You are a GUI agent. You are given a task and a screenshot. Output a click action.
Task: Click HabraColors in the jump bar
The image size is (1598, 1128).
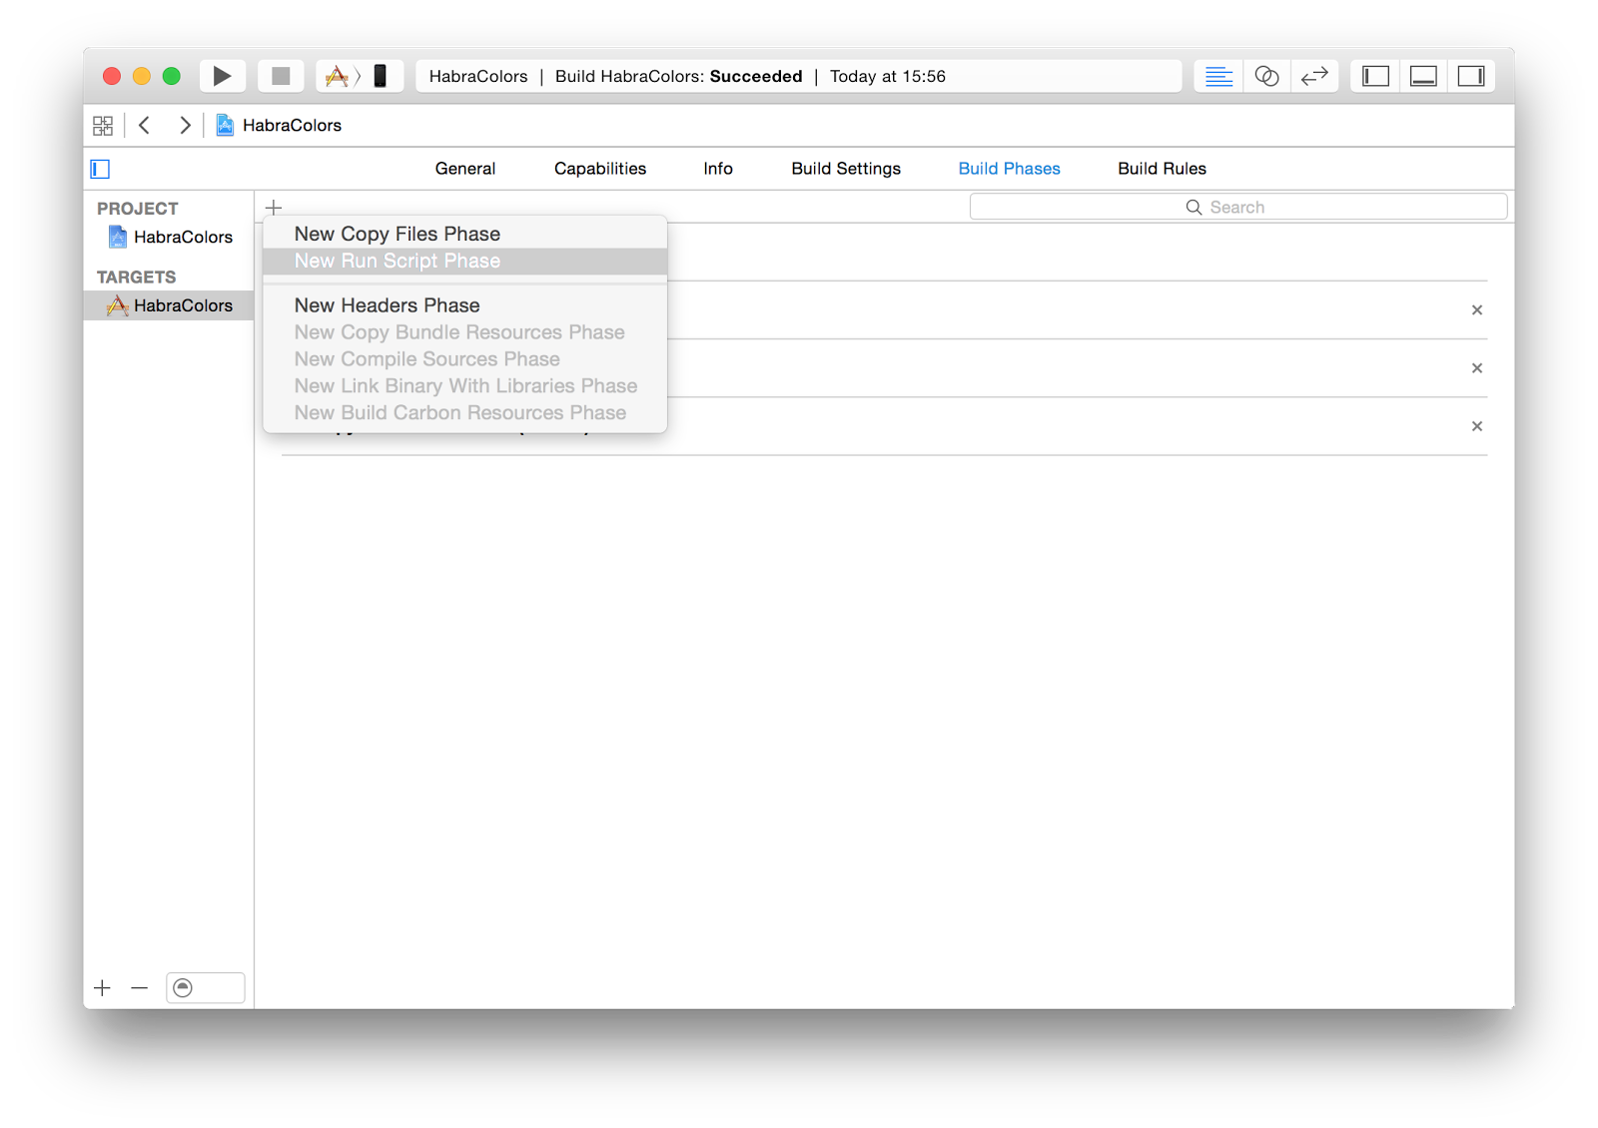280,125
